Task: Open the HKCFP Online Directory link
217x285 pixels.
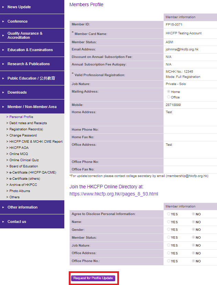Action: tap(114, 194)
